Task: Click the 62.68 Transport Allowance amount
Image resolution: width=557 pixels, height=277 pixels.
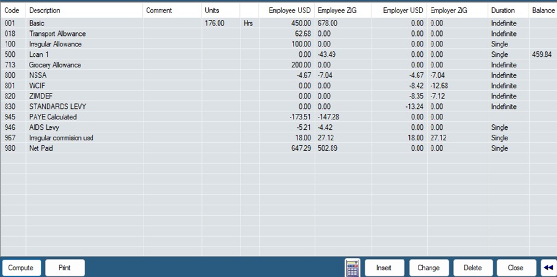Action: tap(303, 34)
